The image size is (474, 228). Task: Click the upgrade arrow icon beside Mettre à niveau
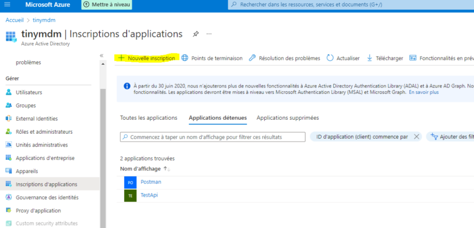[x=87, y=5]
